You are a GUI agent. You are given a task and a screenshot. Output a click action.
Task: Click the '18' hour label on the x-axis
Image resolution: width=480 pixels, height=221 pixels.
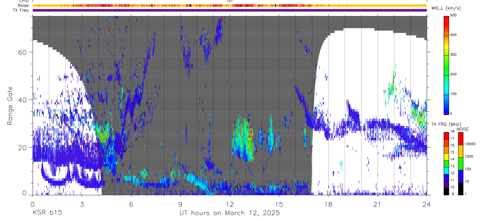coord(328,203)
